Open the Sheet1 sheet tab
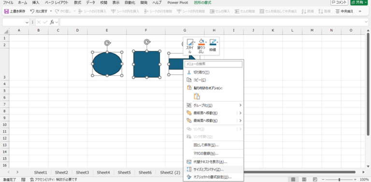The width and height of the screenshot is (371, 182). [41, 172]
